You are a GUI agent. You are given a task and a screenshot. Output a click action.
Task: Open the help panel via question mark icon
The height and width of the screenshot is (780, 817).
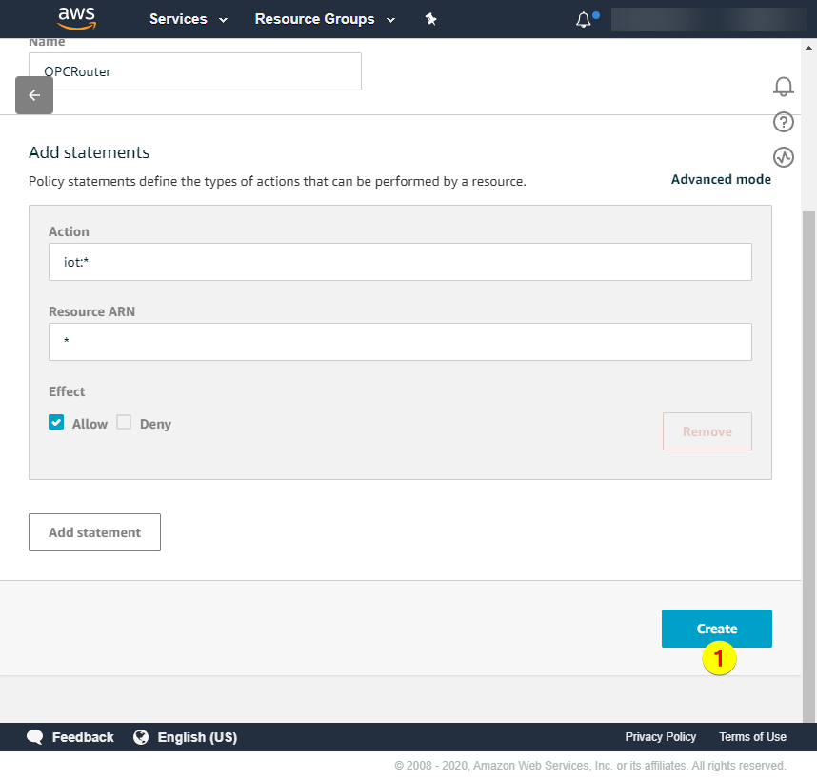coord(783,122)
